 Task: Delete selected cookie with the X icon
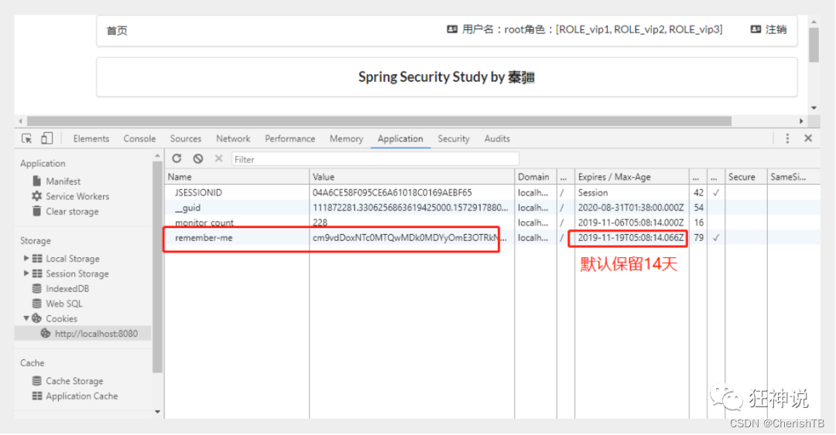click(218, 158)
